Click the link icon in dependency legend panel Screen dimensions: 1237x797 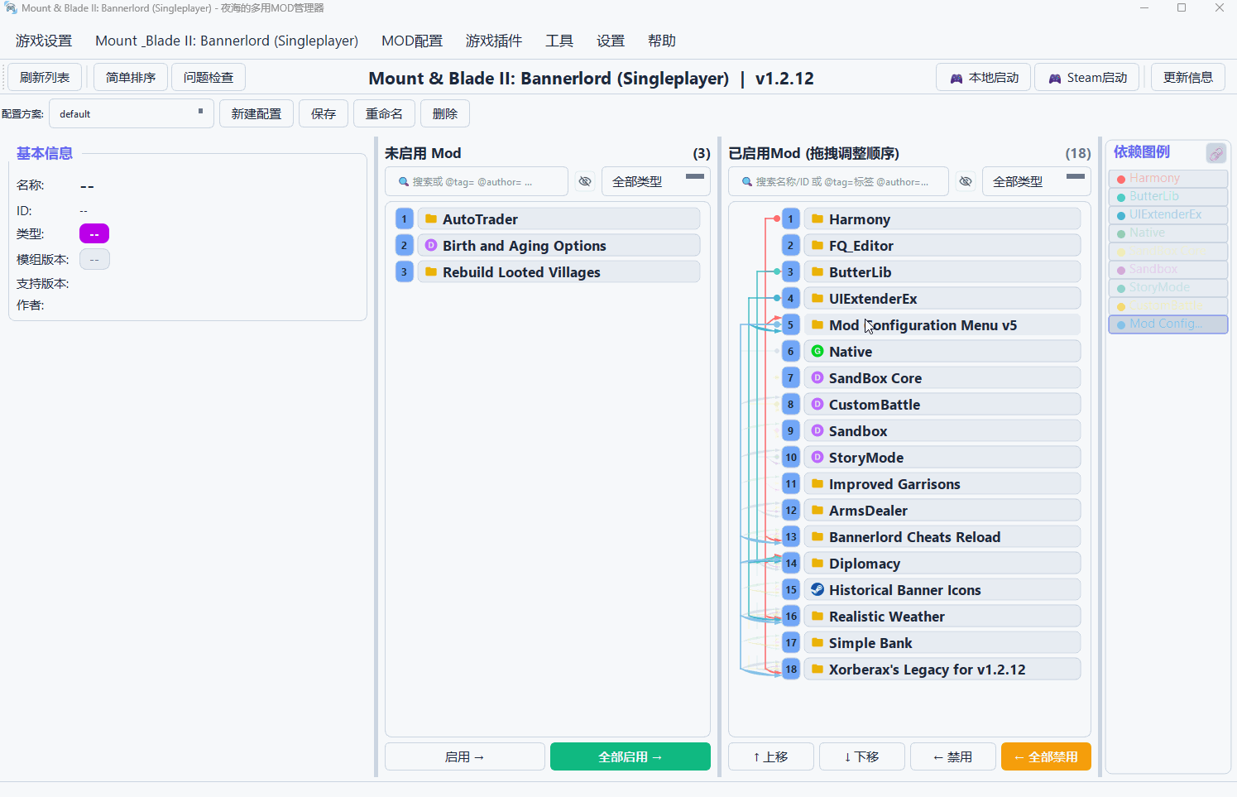[1215, 153]
